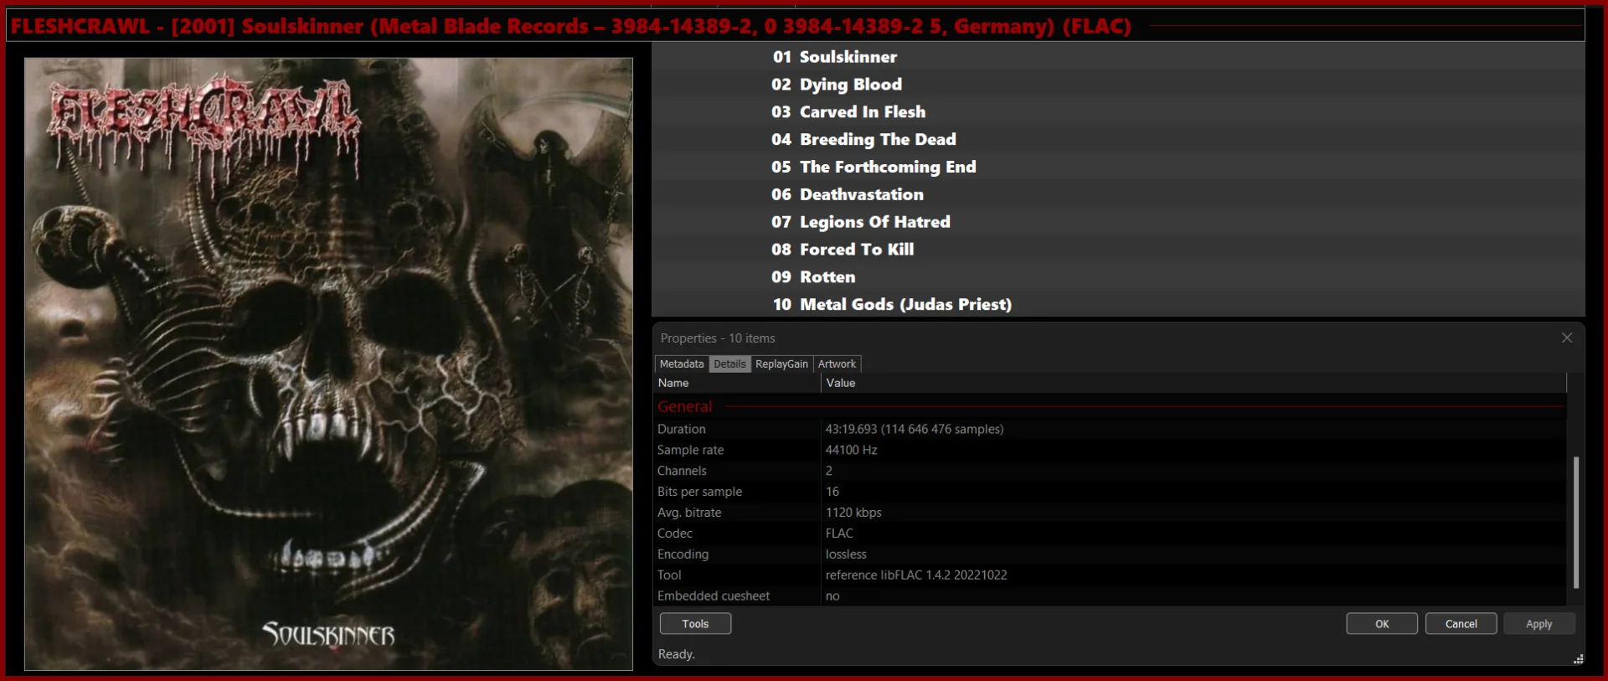
Task: Click the Ready. status text
Action: (x=677, y=654)
